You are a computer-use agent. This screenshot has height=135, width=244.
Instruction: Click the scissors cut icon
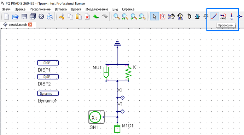coord(62,17)
